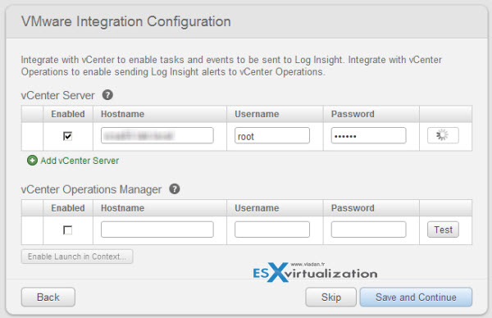This screenshot has height=318, width=492.
Task: Click the Enable Launch in Context button
Action: (77, 257)
